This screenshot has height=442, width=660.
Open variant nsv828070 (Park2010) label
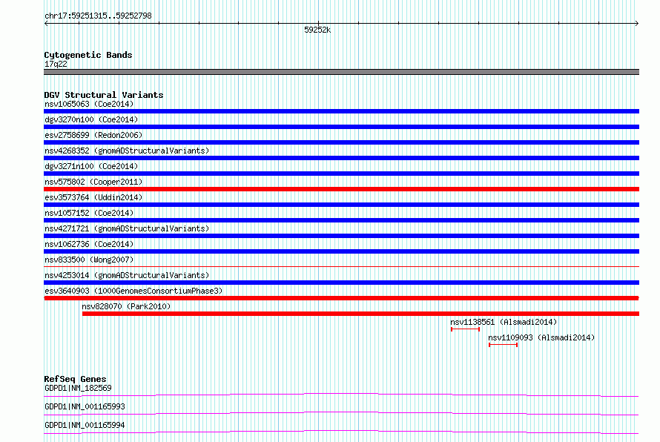click(x=126, y=306)
